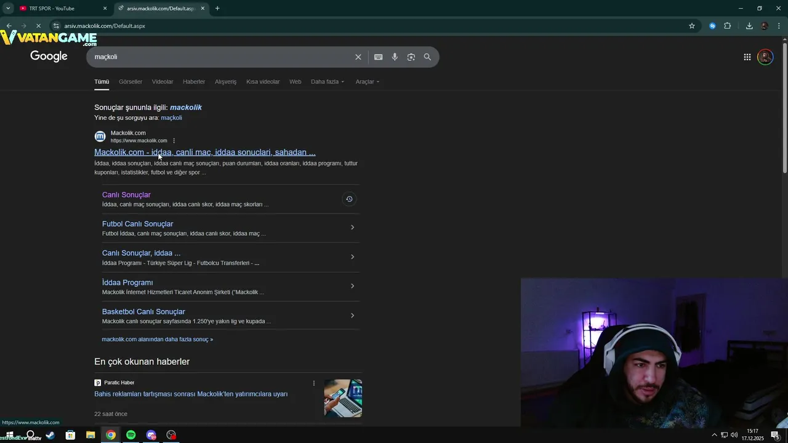Open the Paratic Haber article thumbnail
The height and width of the screenshot is (443, 788).
[343, 398]
